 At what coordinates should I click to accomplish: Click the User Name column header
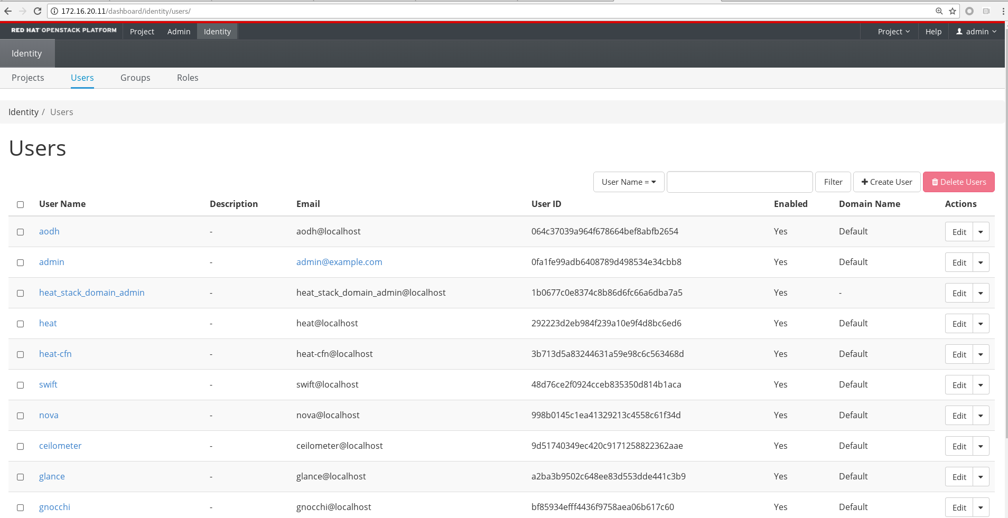click(62, 204)
